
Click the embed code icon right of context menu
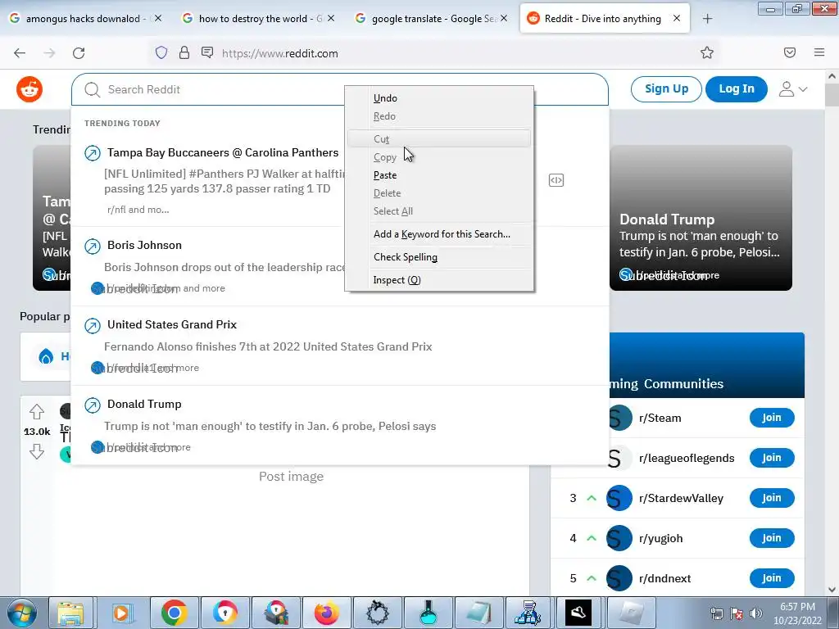(x=556, y=180)
